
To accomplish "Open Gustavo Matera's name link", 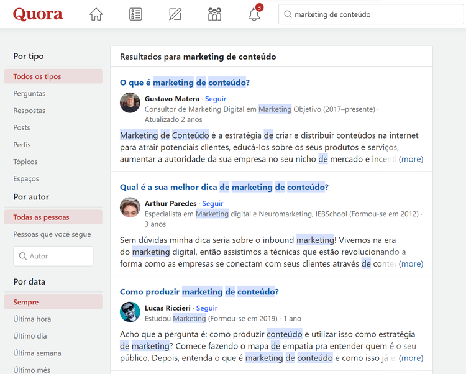I will click(x=171, y=99).
